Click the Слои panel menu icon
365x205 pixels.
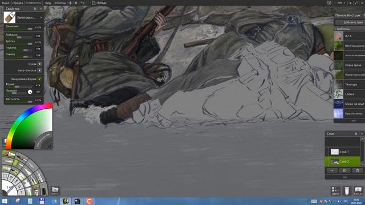356,134
